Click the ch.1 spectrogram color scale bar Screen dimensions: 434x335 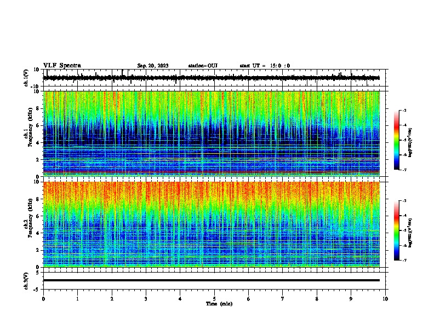(397, 140)
